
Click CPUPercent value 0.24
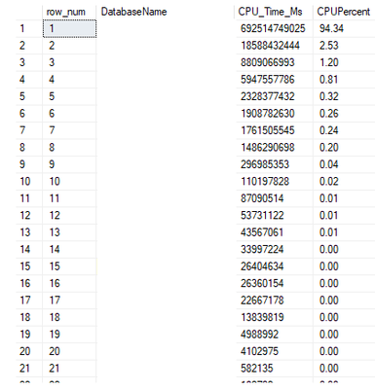[328, 130]
